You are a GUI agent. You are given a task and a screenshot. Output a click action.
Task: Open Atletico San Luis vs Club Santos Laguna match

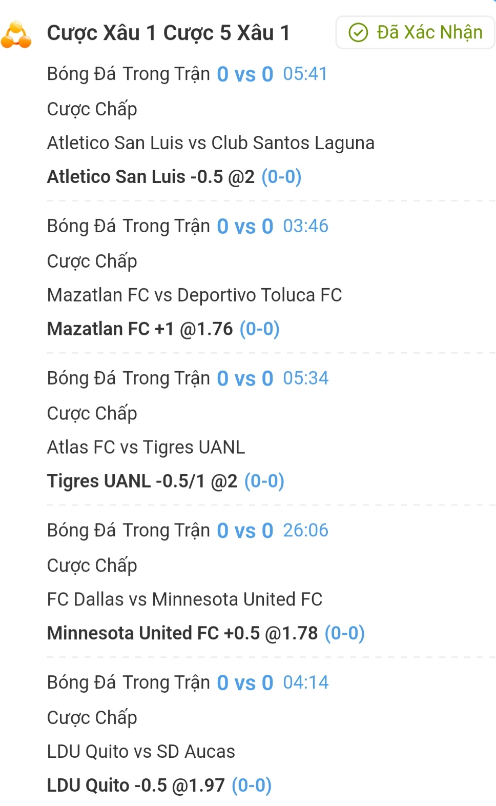211,143
